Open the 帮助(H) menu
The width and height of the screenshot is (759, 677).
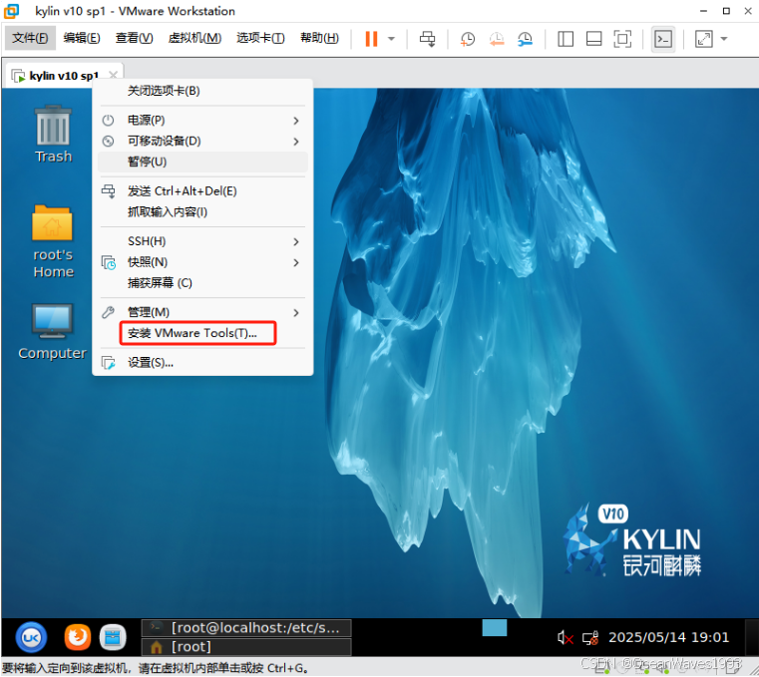point(319,38)
